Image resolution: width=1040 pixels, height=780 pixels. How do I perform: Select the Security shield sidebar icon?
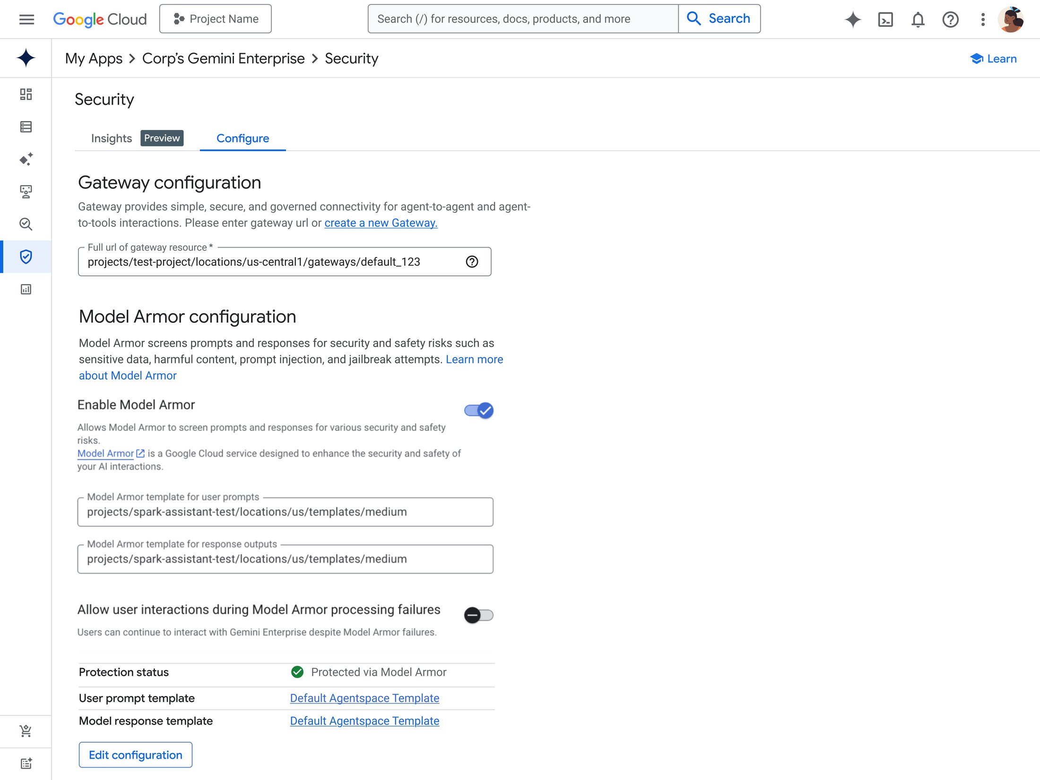click(x=26, y=257)
